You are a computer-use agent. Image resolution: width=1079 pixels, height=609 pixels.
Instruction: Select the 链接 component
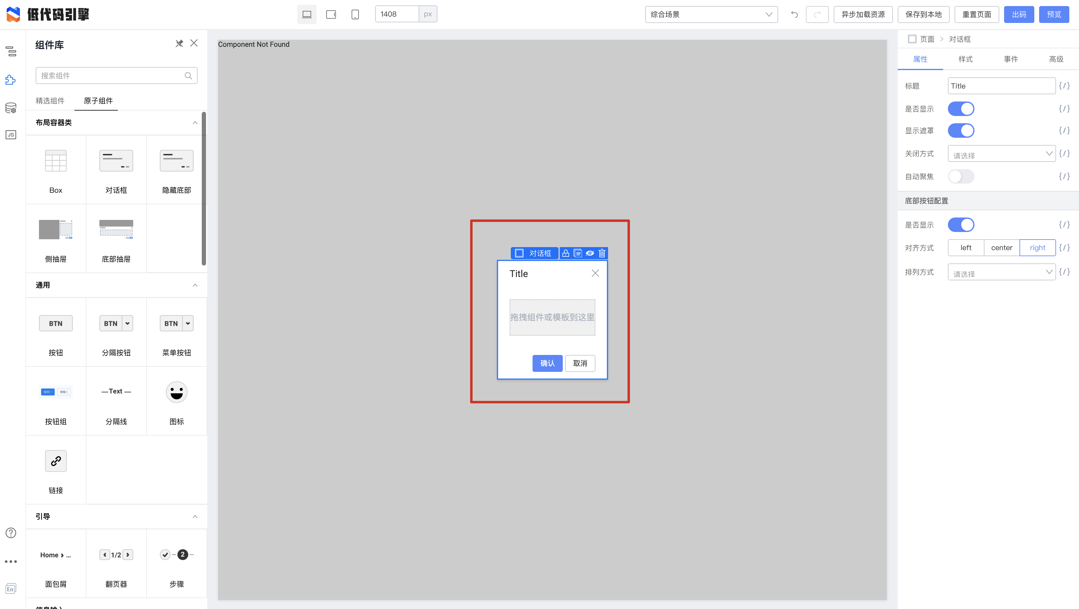pyautogui.click(x=56, y=469)
